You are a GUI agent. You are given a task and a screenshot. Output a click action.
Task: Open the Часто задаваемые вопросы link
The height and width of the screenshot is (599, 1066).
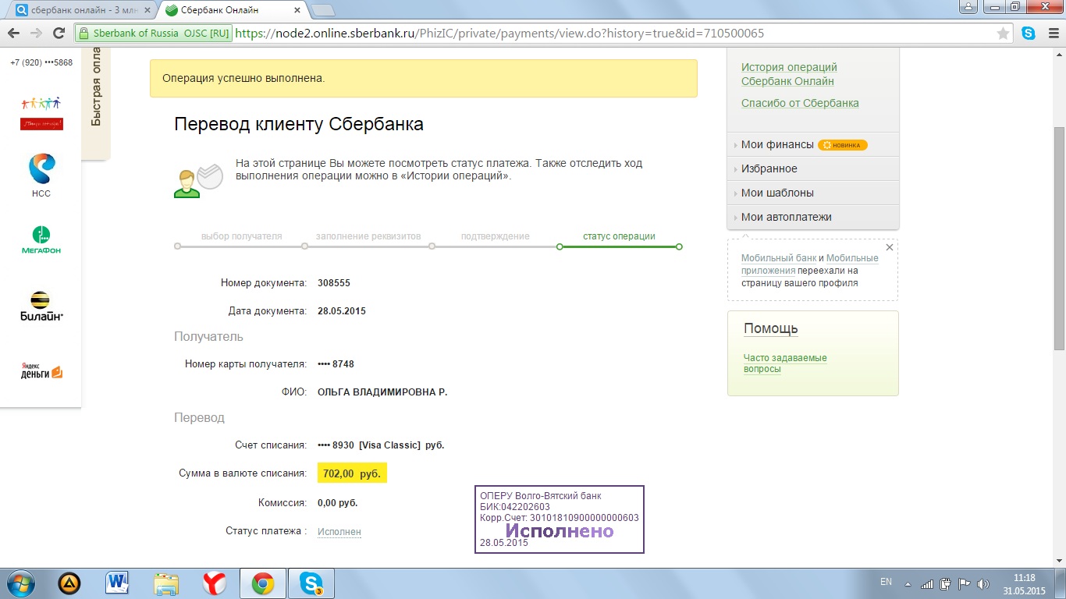[x=785, y=363]
